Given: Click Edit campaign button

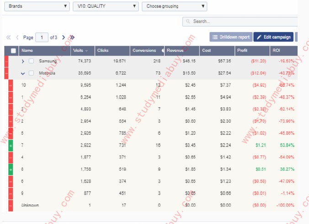Looking at the screenshot, I should coord(273,37).
